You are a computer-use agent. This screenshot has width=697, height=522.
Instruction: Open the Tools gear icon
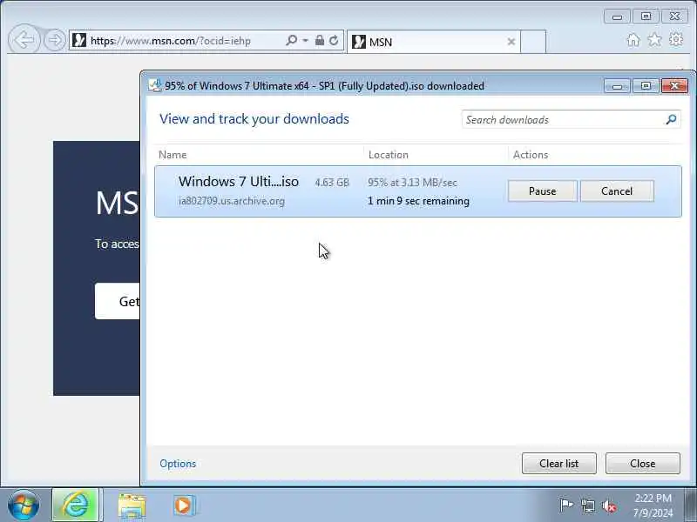pos(676,40)
